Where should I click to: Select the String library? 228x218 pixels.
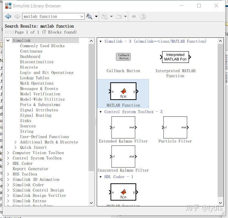click(27, 132)
